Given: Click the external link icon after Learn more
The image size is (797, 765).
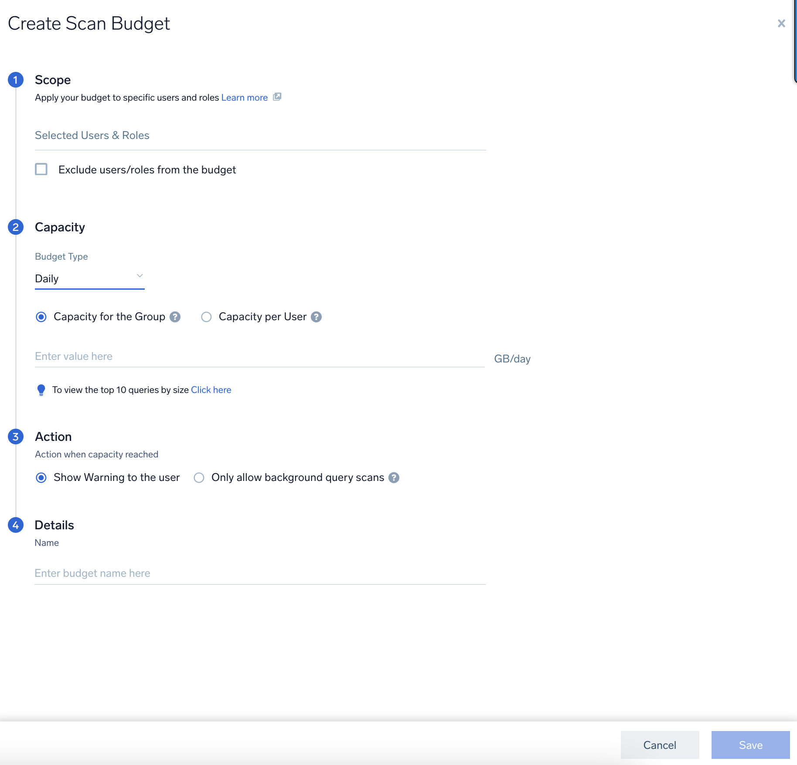Looking at the screenshot, I should click(x=277, y=97).
